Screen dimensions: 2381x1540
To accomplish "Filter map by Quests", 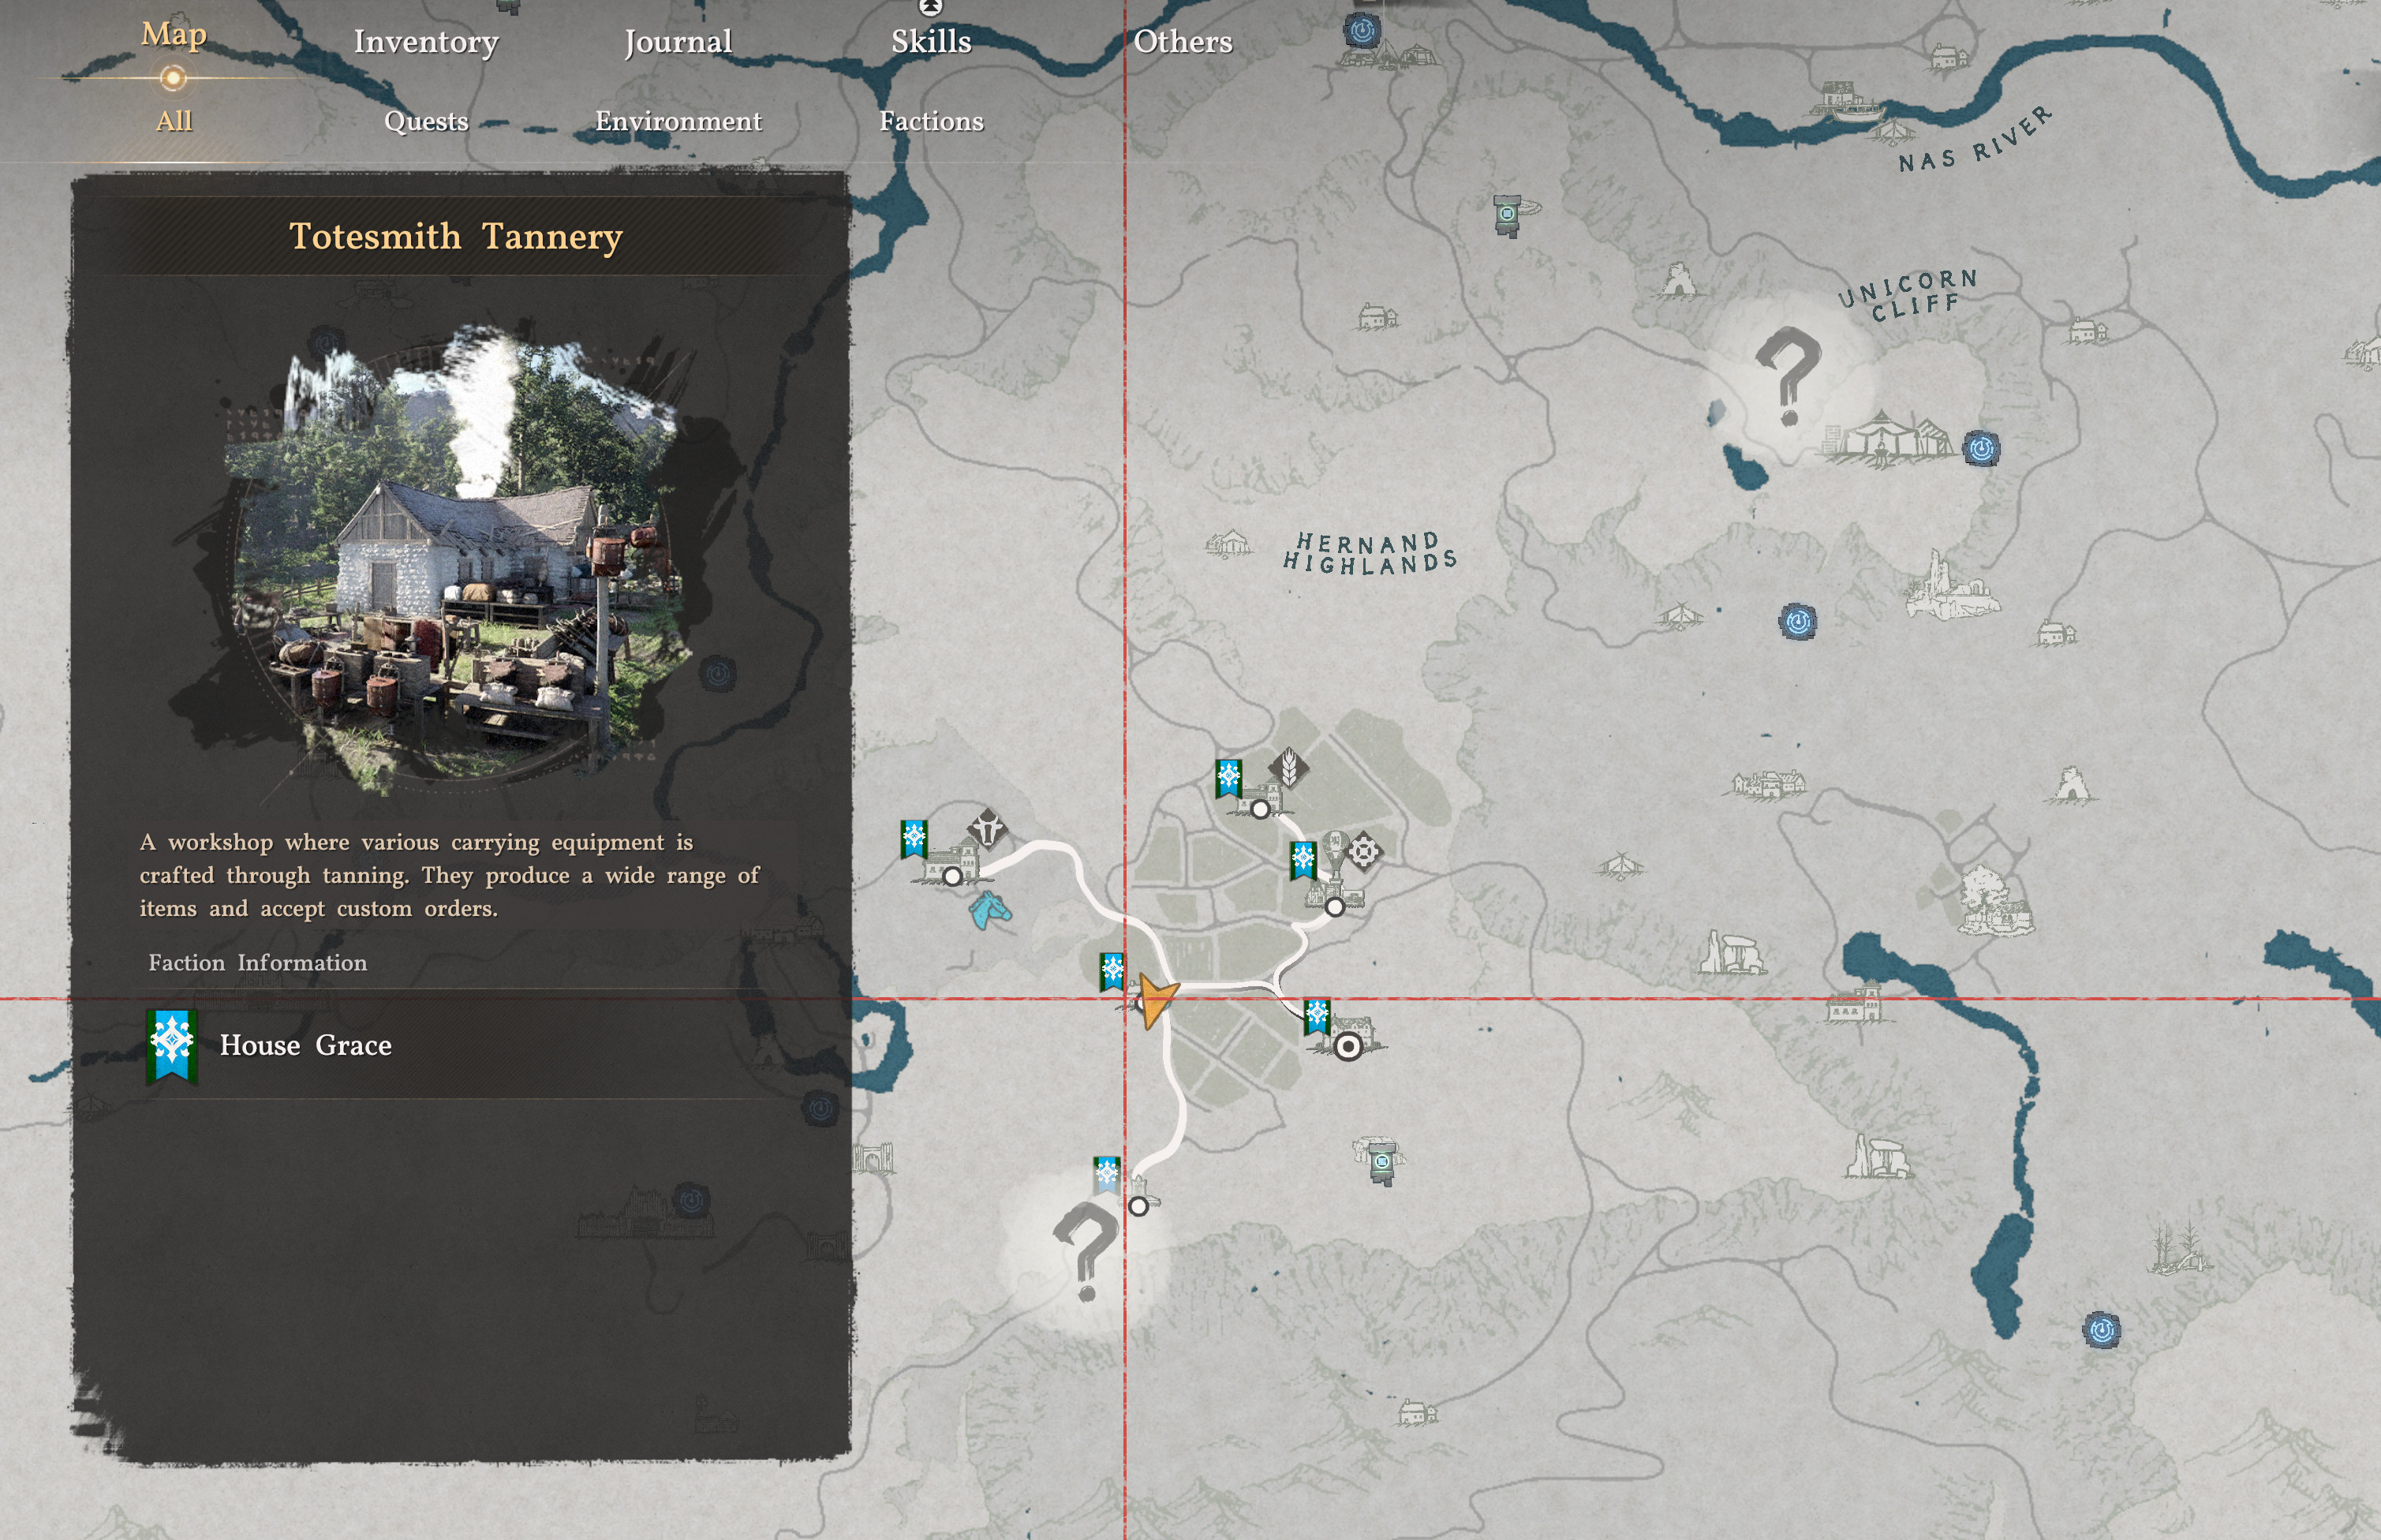I will 426,121.
